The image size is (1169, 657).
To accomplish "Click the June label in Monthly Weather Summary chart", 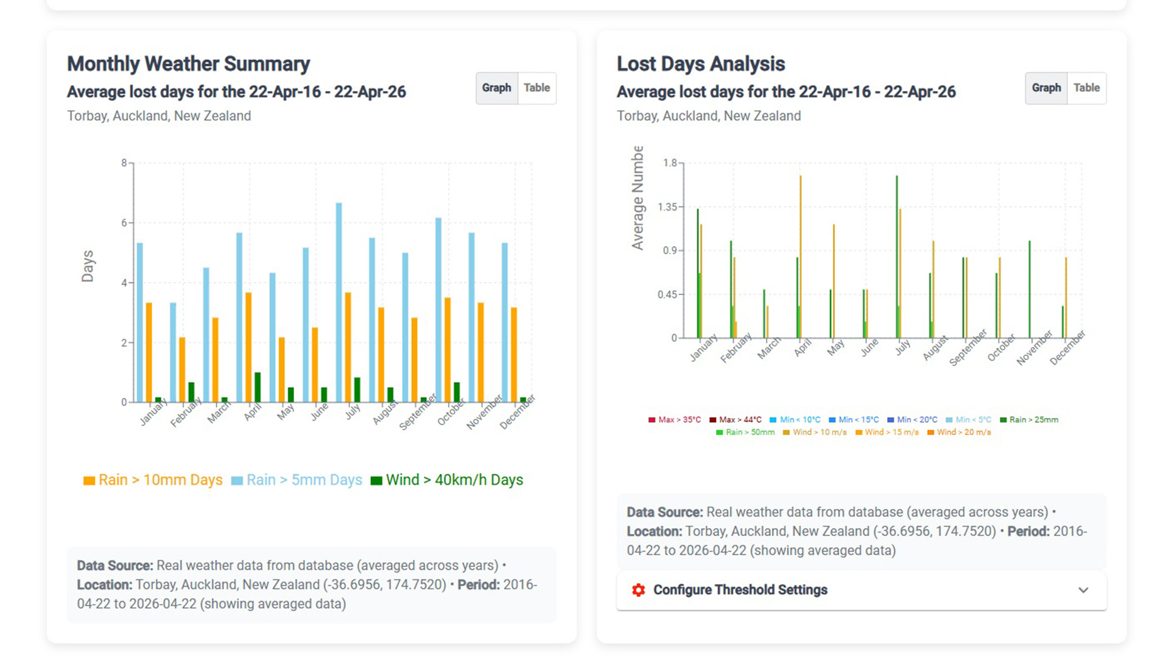I will tap(319, 411).
